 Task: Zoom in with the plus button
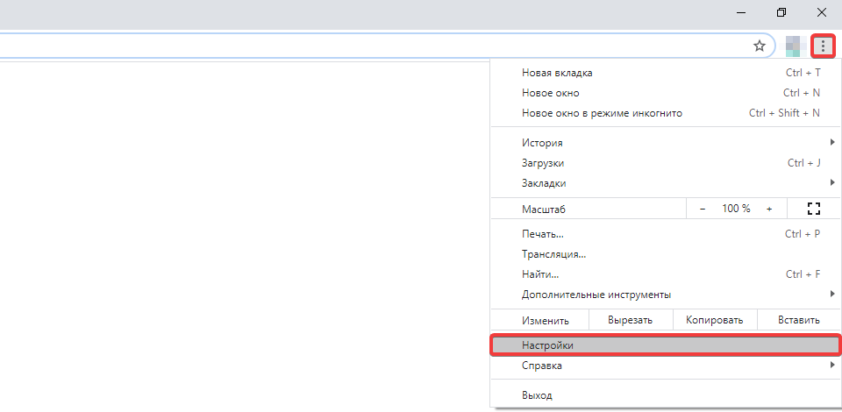769,209
